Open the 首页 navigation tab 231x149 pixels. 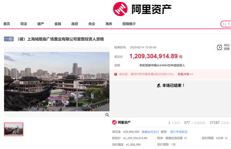point(7,24)
